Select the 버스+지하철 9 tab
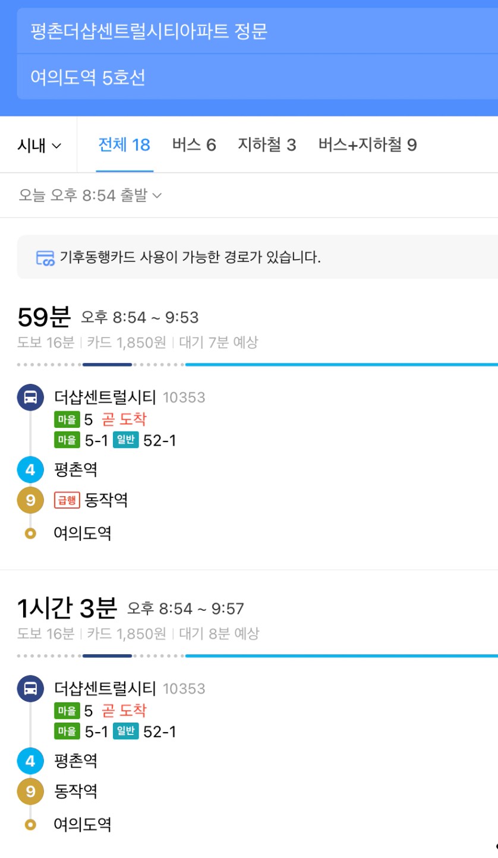Viewport: 498px width, 858px height. coord(367,144)
